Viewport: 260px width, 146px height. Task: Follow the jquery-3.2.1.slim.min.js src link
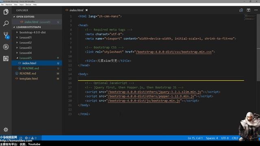coord(154,92)
